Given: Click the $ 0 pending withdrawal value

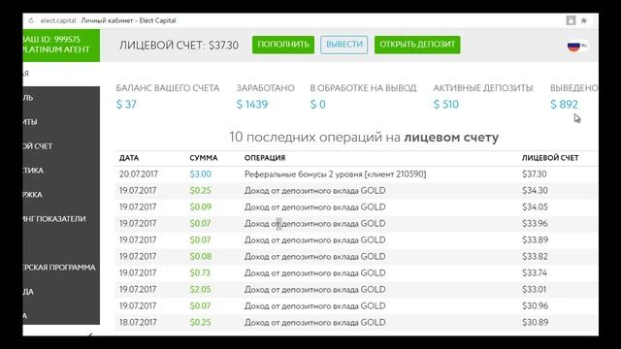Looking at the screenshot, I should (317, 105).
